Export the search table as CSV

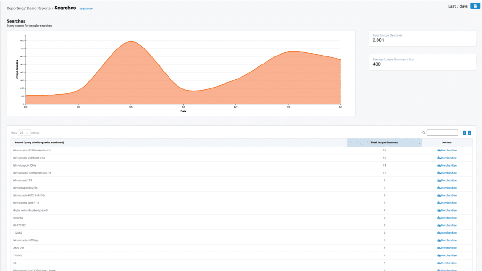click(464, 132)
